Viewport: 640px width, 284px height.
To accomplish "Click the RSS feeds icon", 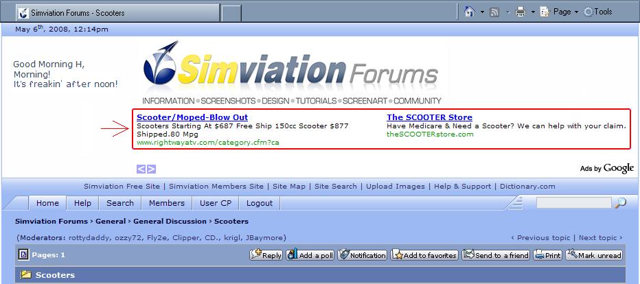I will point(494,12).
